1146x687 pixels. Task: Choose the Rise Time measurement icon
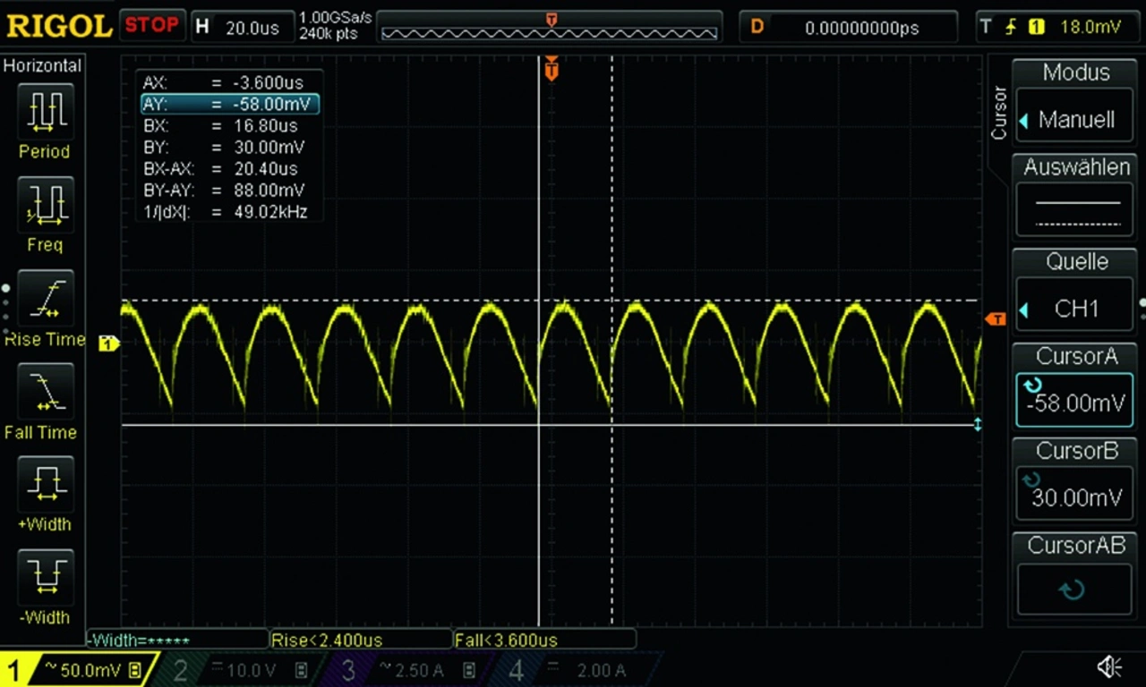point(44,299)
